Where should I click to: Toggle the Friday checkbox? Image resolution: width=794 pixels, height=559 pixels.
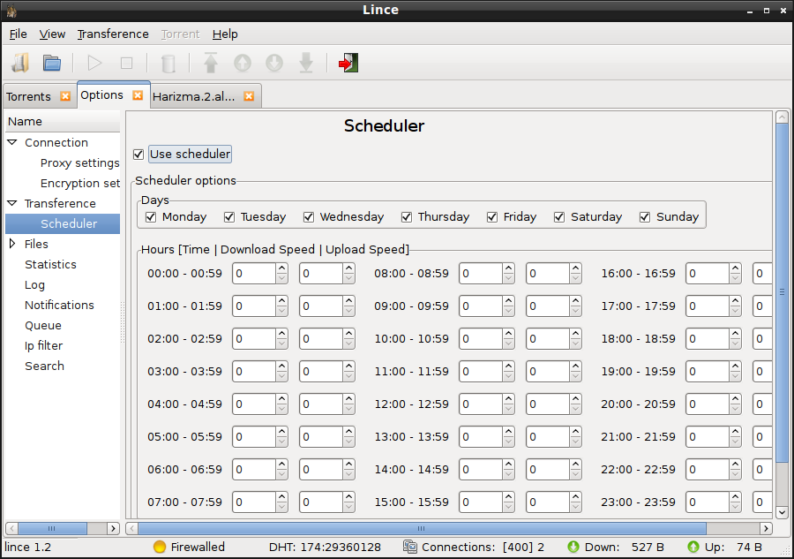coord(491,217)
